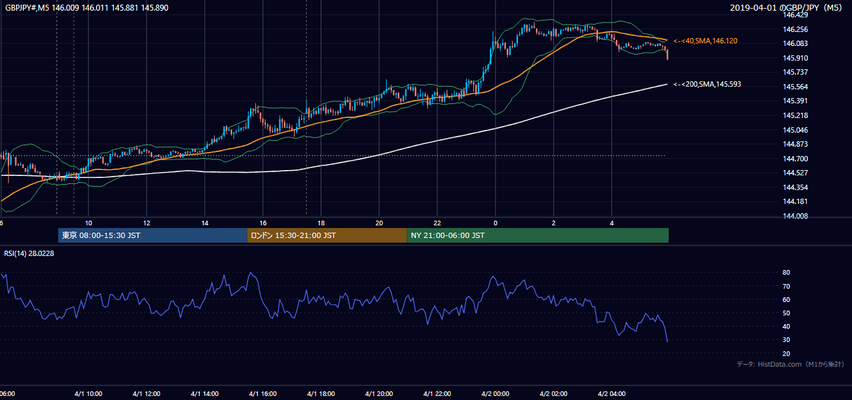
Task: Click the 4/1 10:00 bottom time label
Action: coord(89,394)
